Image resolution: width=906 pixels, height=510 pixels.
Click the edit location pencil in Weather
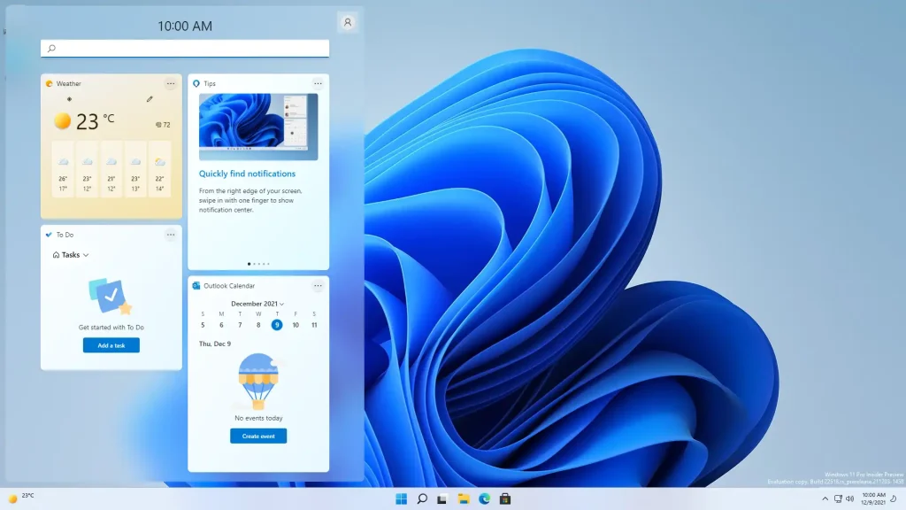150,99
